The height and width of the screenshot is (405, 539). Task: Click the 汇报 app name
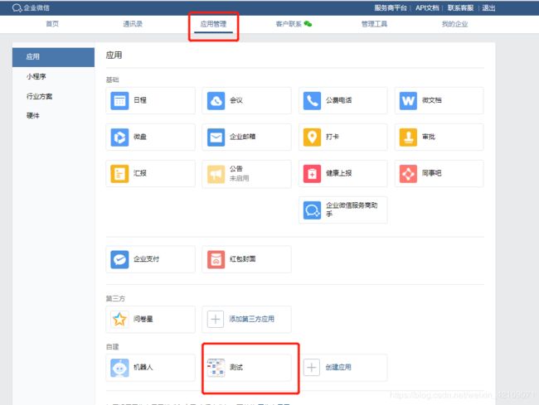[x=140, y=173]
